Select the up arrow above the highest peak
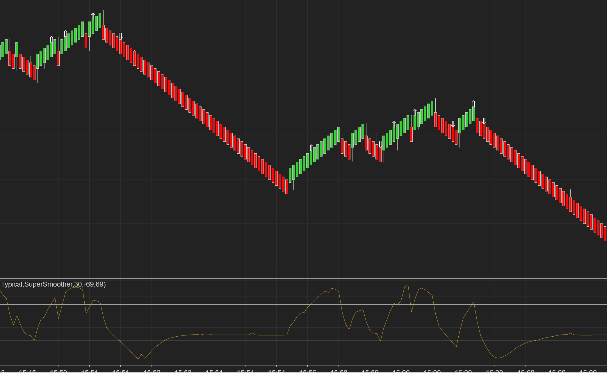Image resolution: width=609 pixels, height=373 pixels. pyautogui.click(x=93, y=16)
